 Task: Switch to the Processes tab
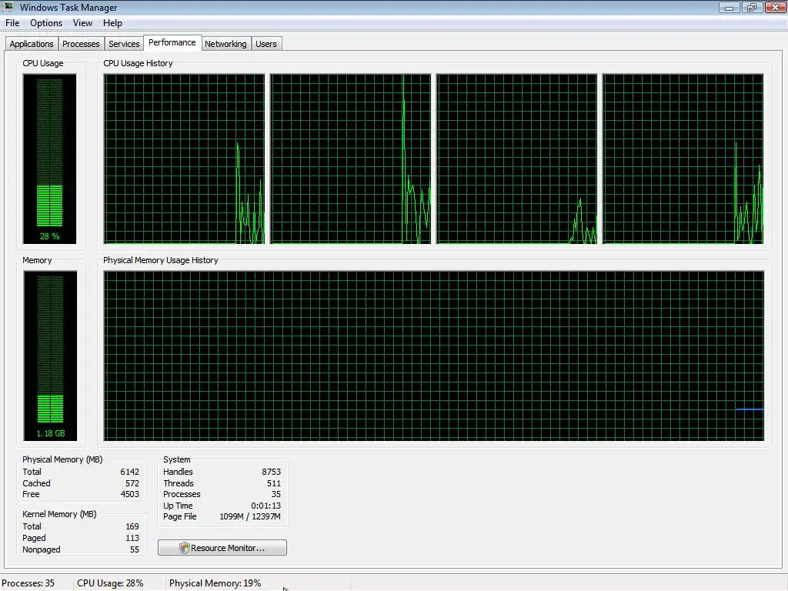click(81, 44)
